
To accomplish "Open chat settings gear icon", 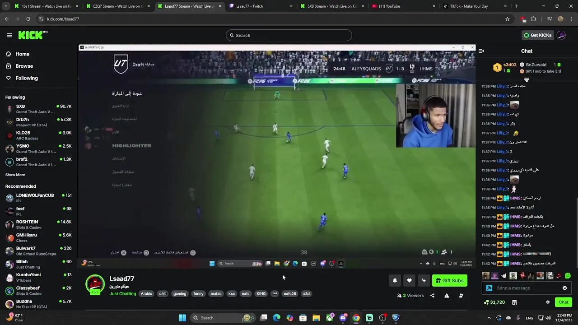I will click(x=548, y=302).
